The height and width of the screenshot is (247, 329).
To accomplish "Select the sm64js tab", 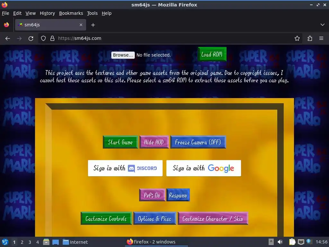I will (50, 25).
